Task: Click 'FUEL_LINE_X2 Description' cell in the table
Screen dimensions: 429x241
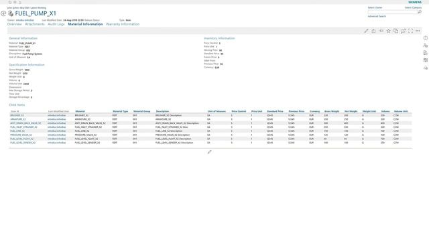Action: pos(169,131)
